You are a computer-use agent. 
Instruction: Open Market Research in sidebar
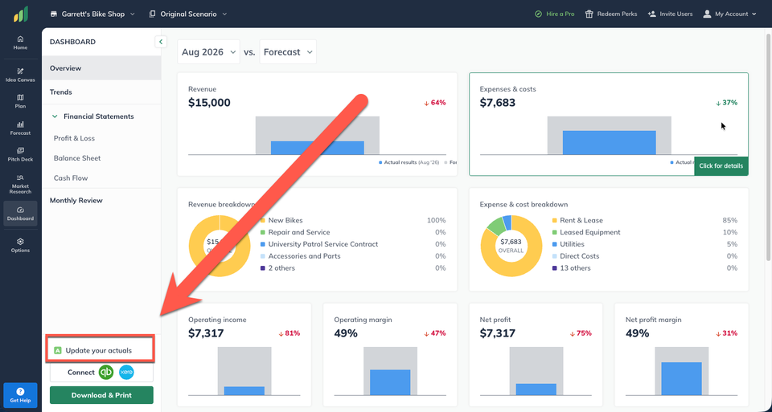pyautogui.click(x=20, y=184)
